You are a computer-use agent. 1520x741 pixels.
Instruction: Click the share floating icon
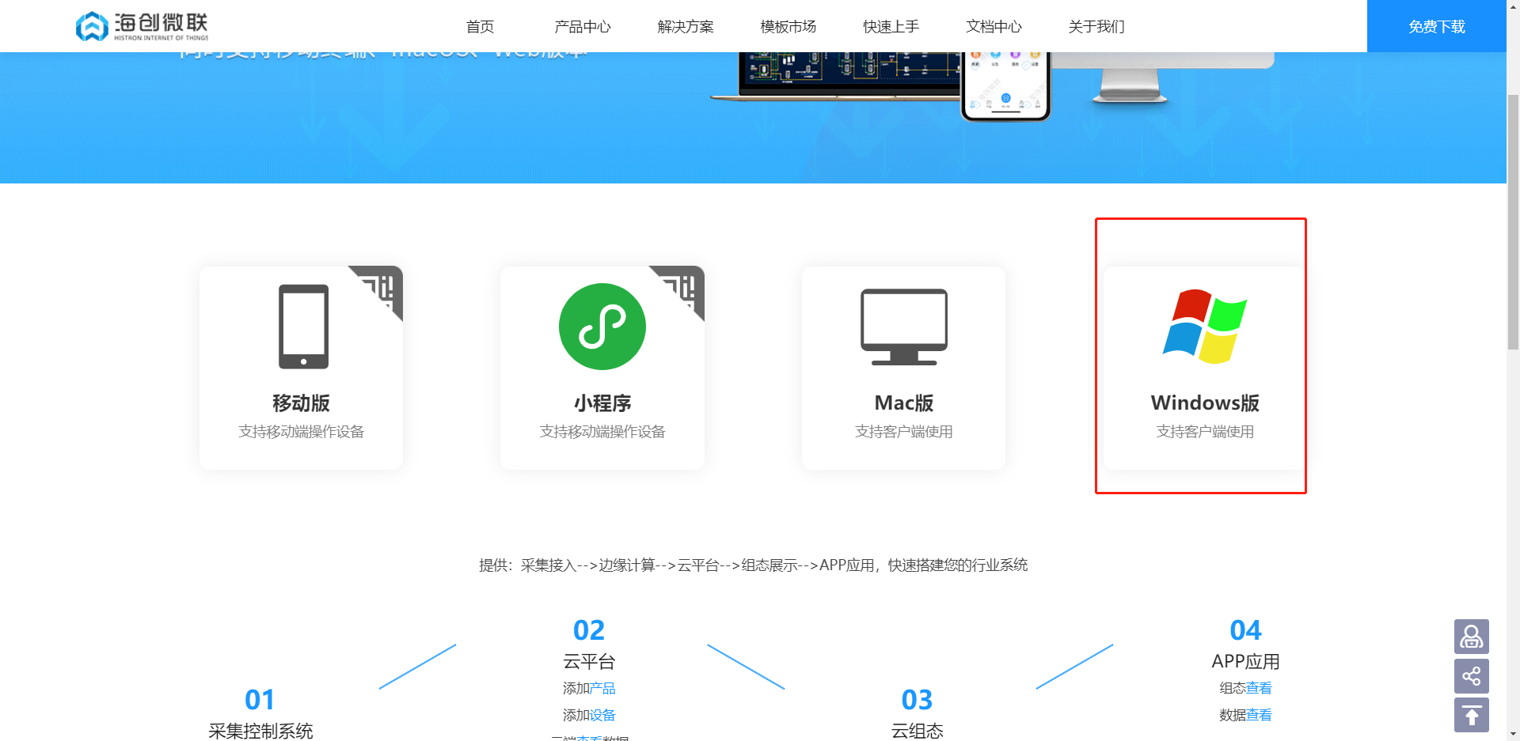coord(1472,676)
